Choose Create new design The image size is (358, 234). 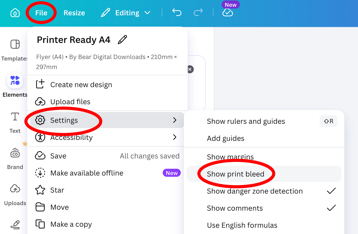107,85
